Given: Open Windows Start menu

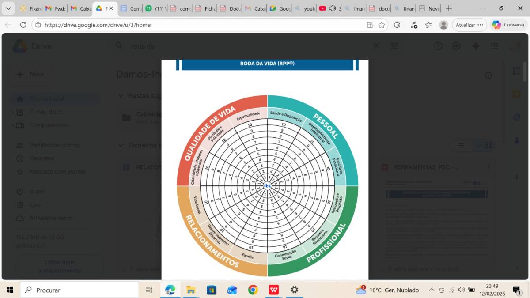Looking at the screenshot, I should [10, 290].
